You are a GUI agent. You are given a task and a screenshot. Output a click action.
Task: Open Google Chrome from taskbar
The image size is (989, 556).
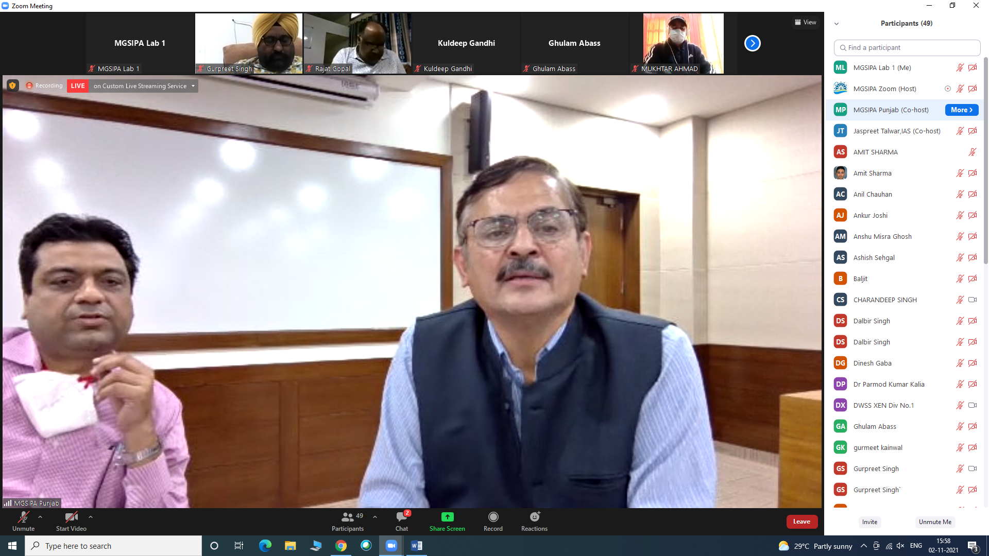[340, 546]
